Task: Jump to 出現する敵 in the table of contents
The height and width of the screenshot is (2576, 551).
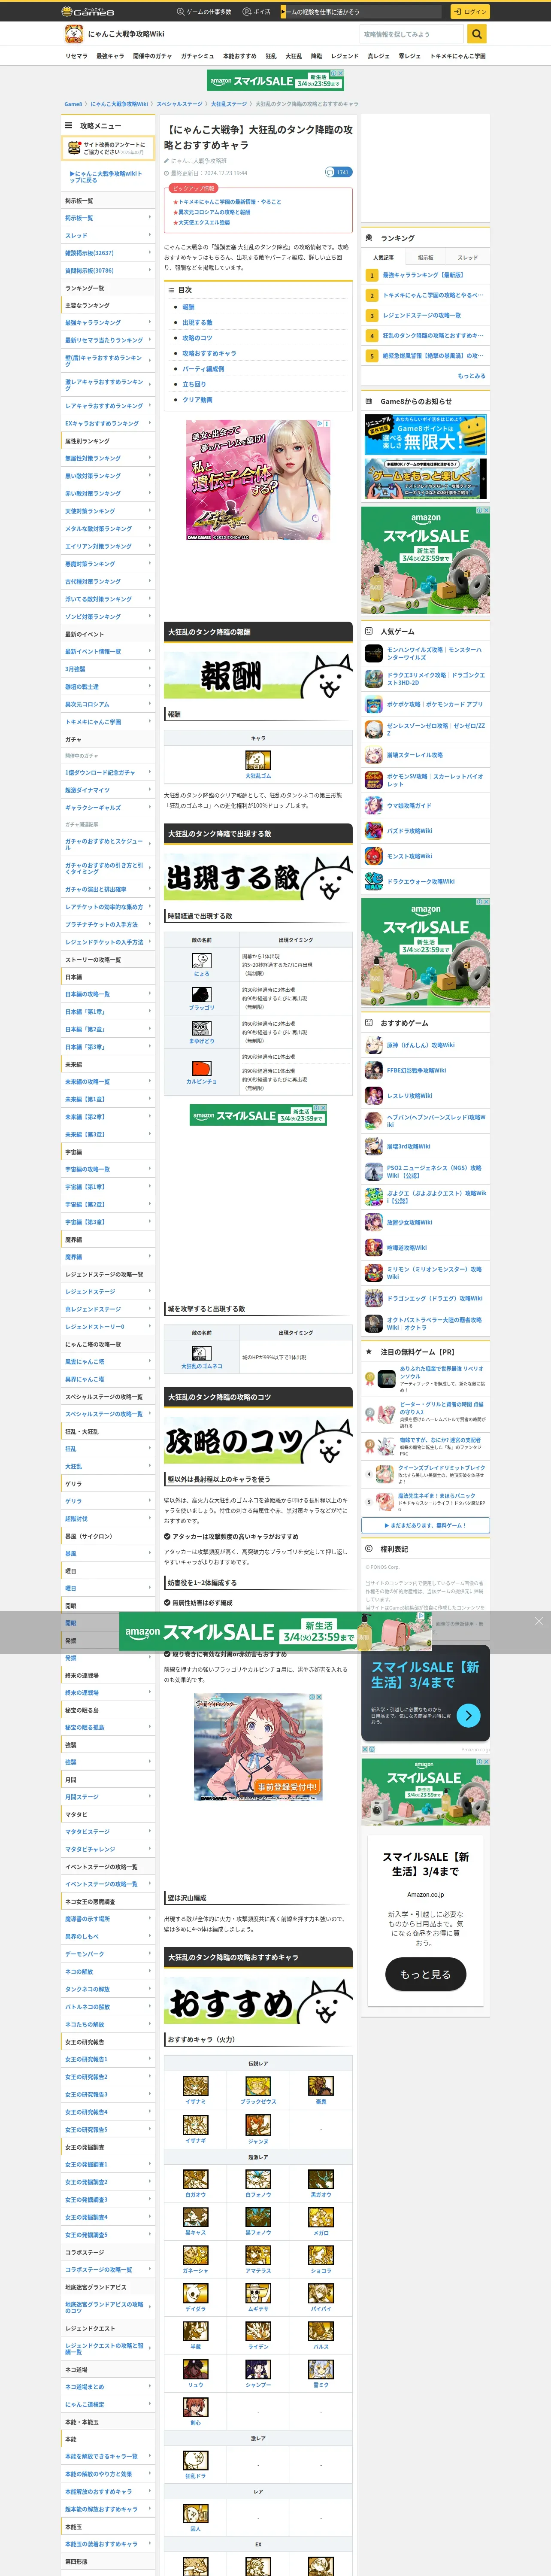Action: pyautogui.click(x=197, y=323)
